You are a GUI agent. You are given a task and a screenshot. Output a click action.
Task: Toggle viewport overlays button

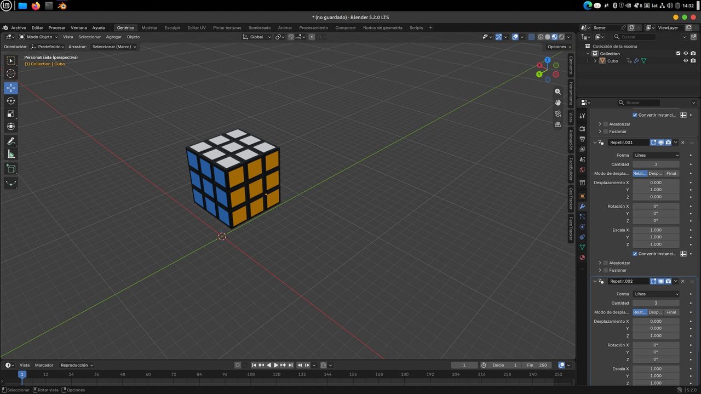tap(515, 37)
